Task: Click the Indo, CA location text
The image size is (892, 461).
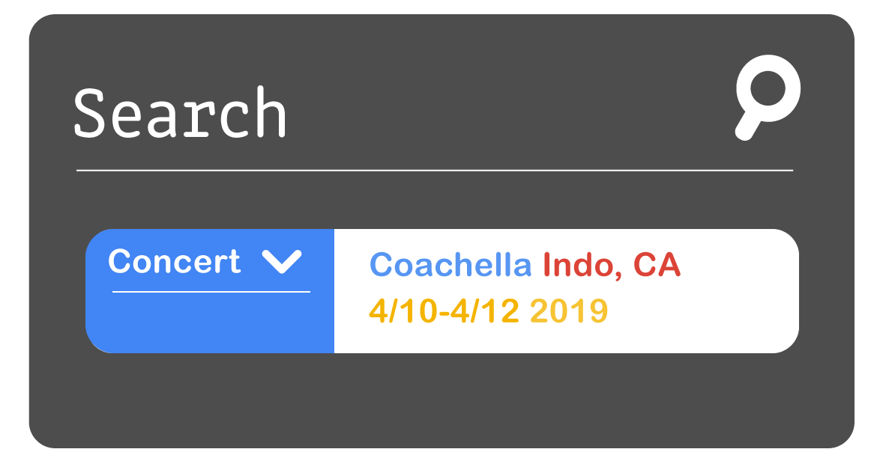Action: 612,265
